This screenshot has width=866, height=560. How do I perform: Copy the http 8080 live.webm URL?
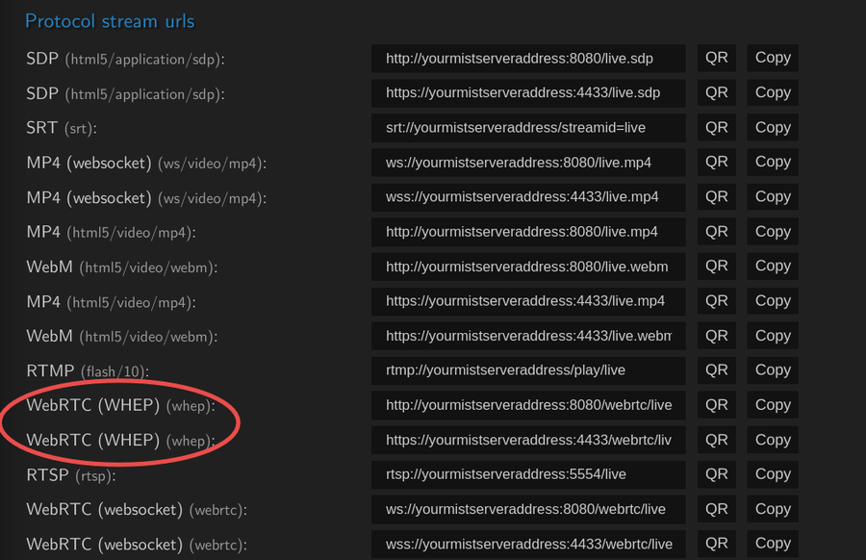(x=773, y=267)
